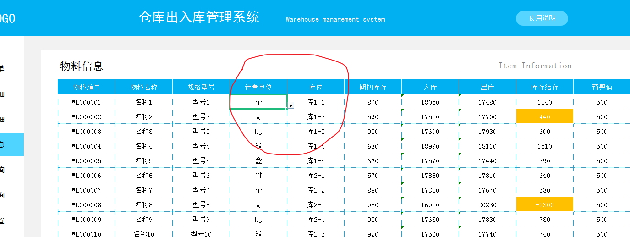630x237 pixels.
Task: Select the 预警值 column header
Action: tap(602, 87)
